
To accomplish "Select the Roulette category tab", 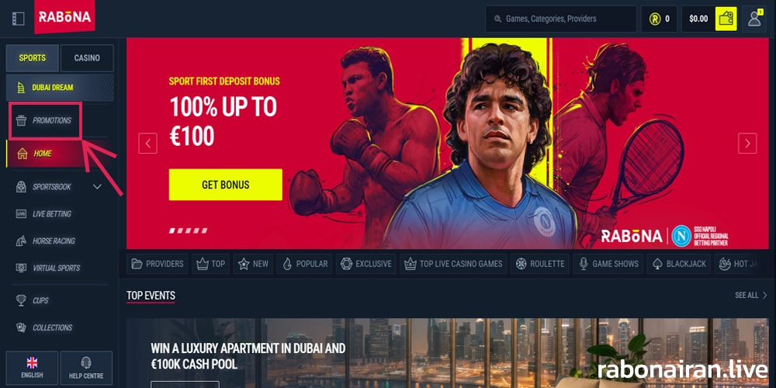I will (x=540, y=264).
